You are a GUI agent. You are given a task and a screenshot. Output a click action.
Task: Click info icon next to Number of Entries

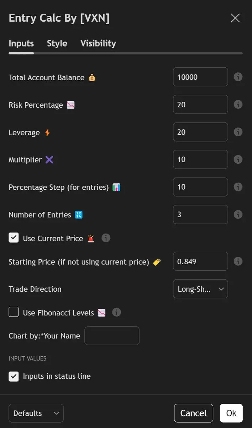pos(238,214)
